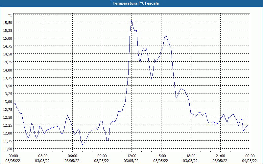The image size is (263, 164).
Task: Click the 09:00 time axis label
Action: [102, 156]
